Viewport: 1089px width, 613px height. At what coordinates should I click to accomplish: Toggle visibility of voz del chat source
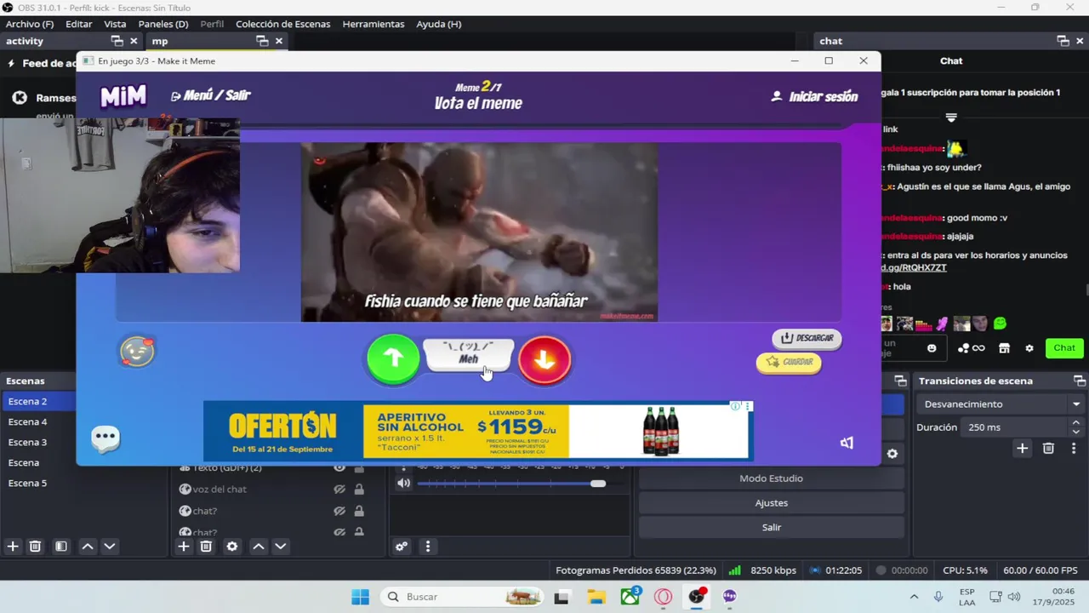point(339,489)
